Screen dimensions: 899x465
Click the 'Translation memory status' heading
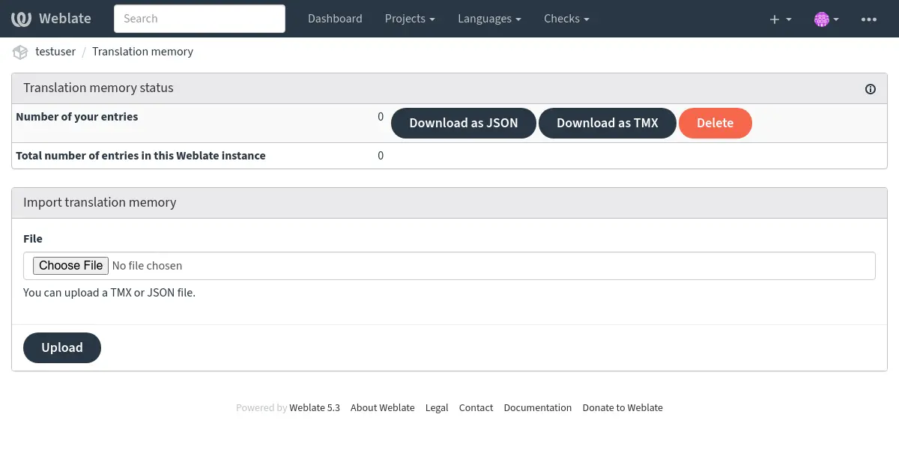(98, 88)
